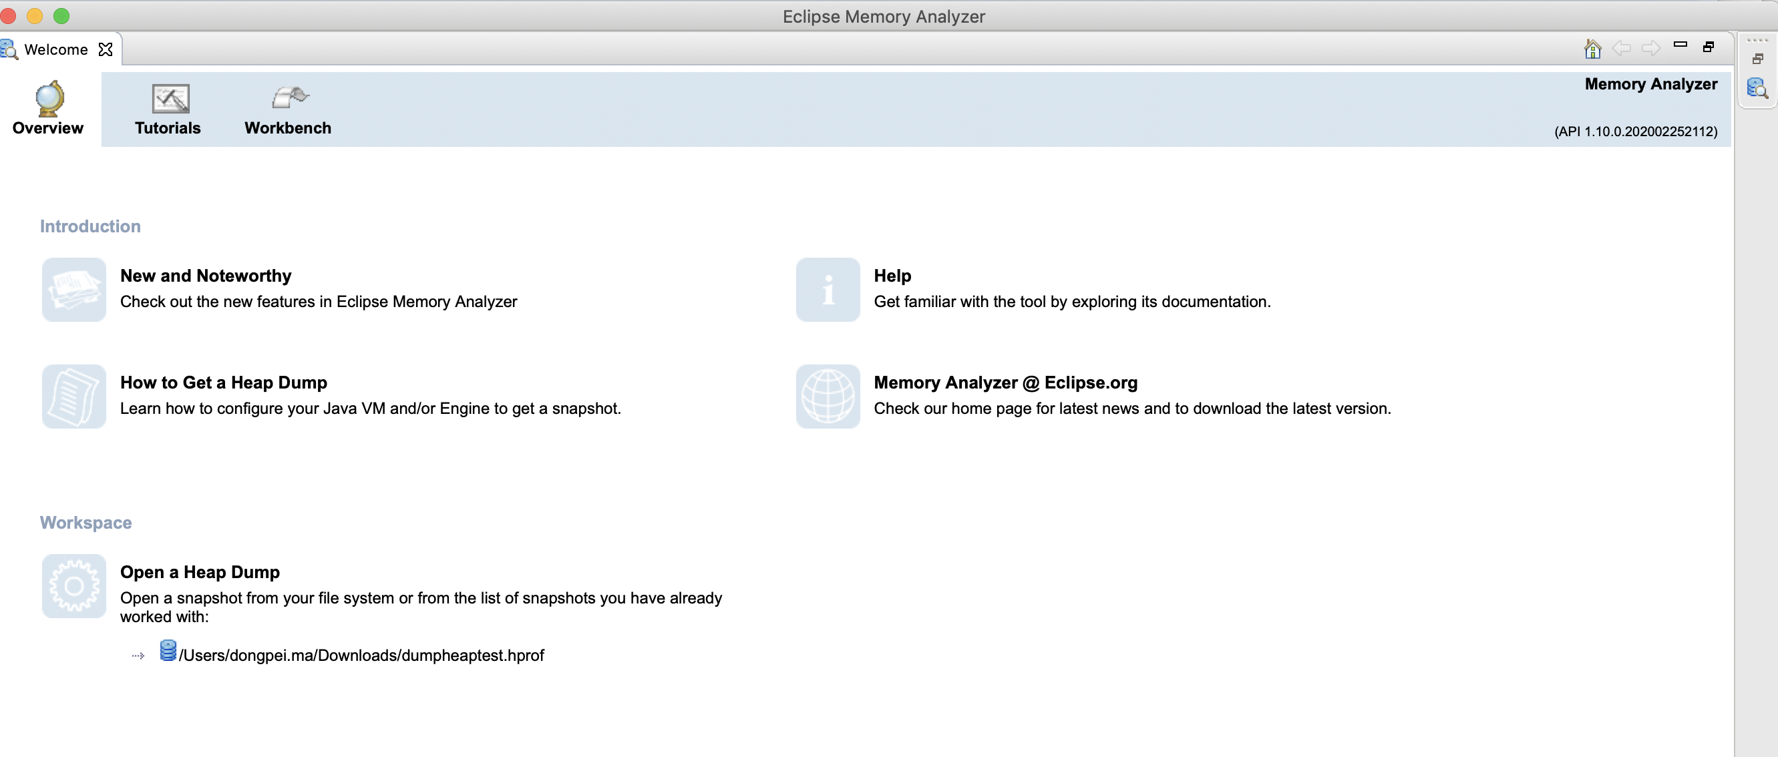Screen dimensions: 1778x757
Task: Restore the Welcome editor area
Action: click(1709, 47)
